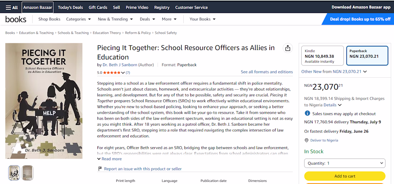This screenshot has width=394, height=184.
Task: Expand the Your Books dropdown
Action: 202,19
